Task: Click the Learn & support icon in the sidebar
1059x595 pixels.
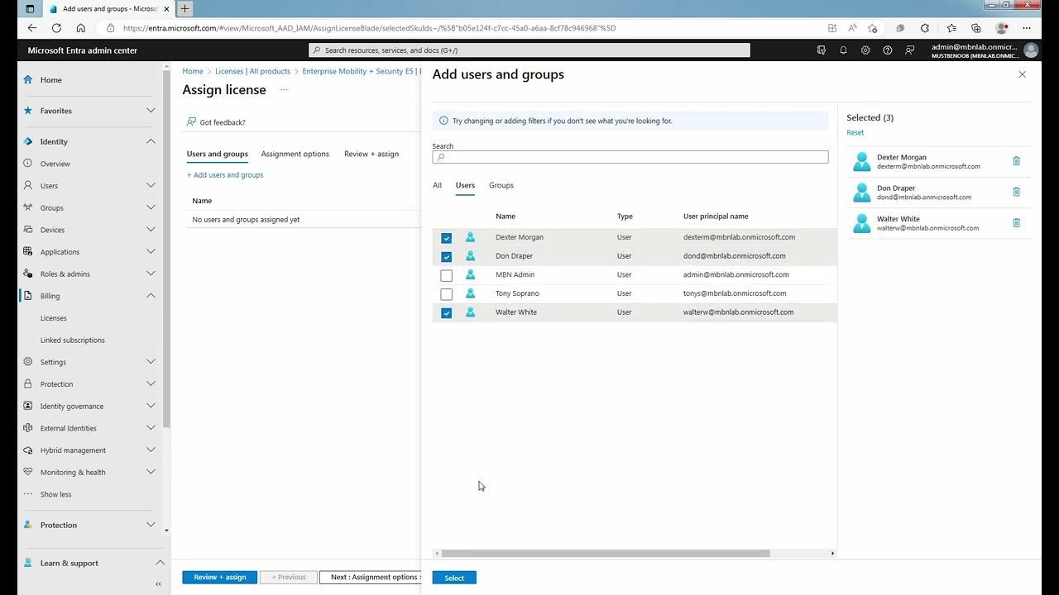Action: 28,563
